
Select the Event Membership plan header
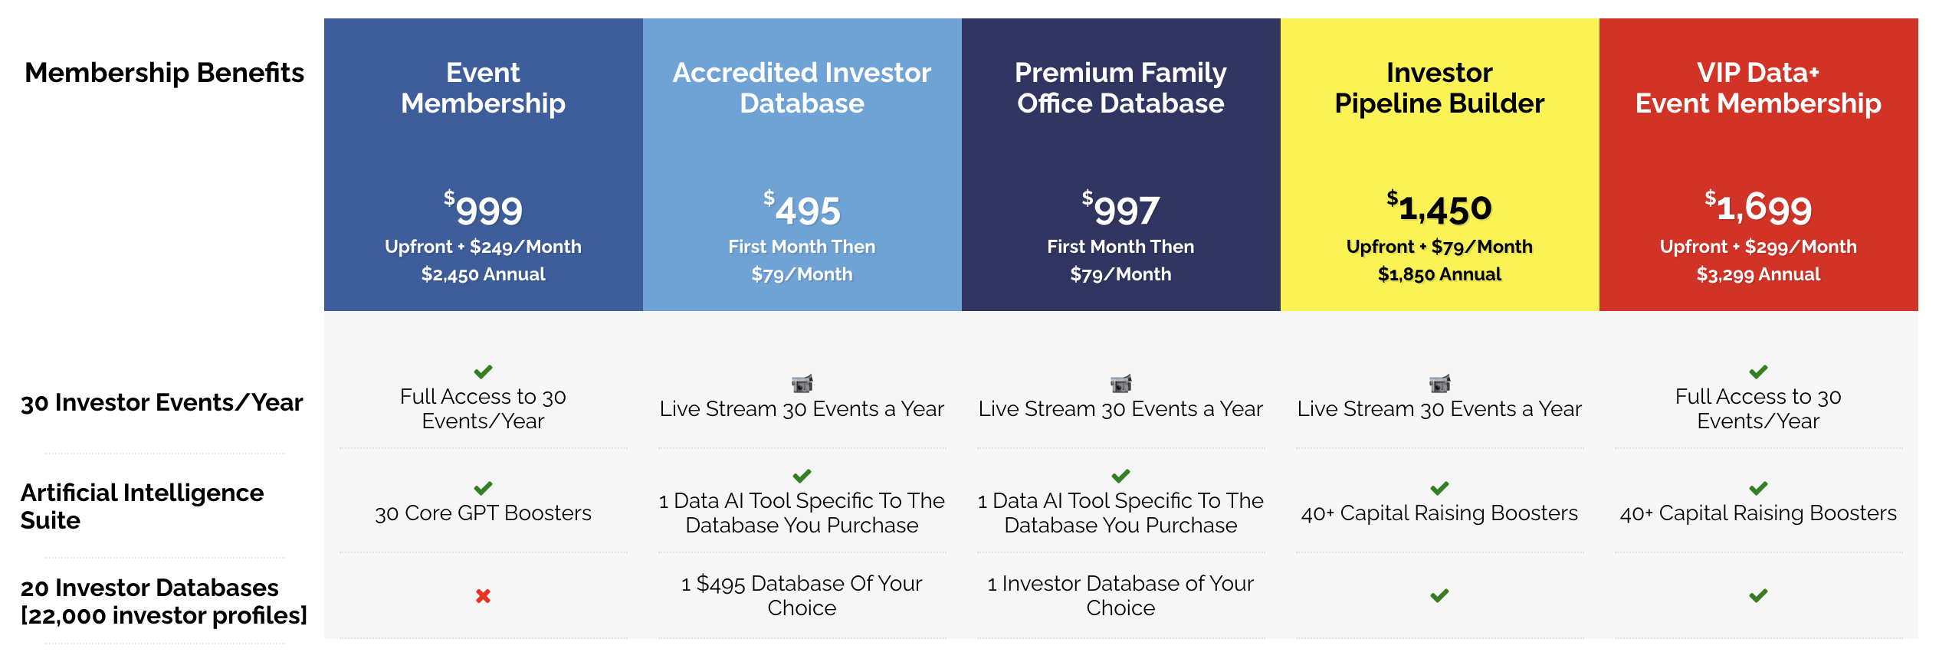(x=483, y=87)
